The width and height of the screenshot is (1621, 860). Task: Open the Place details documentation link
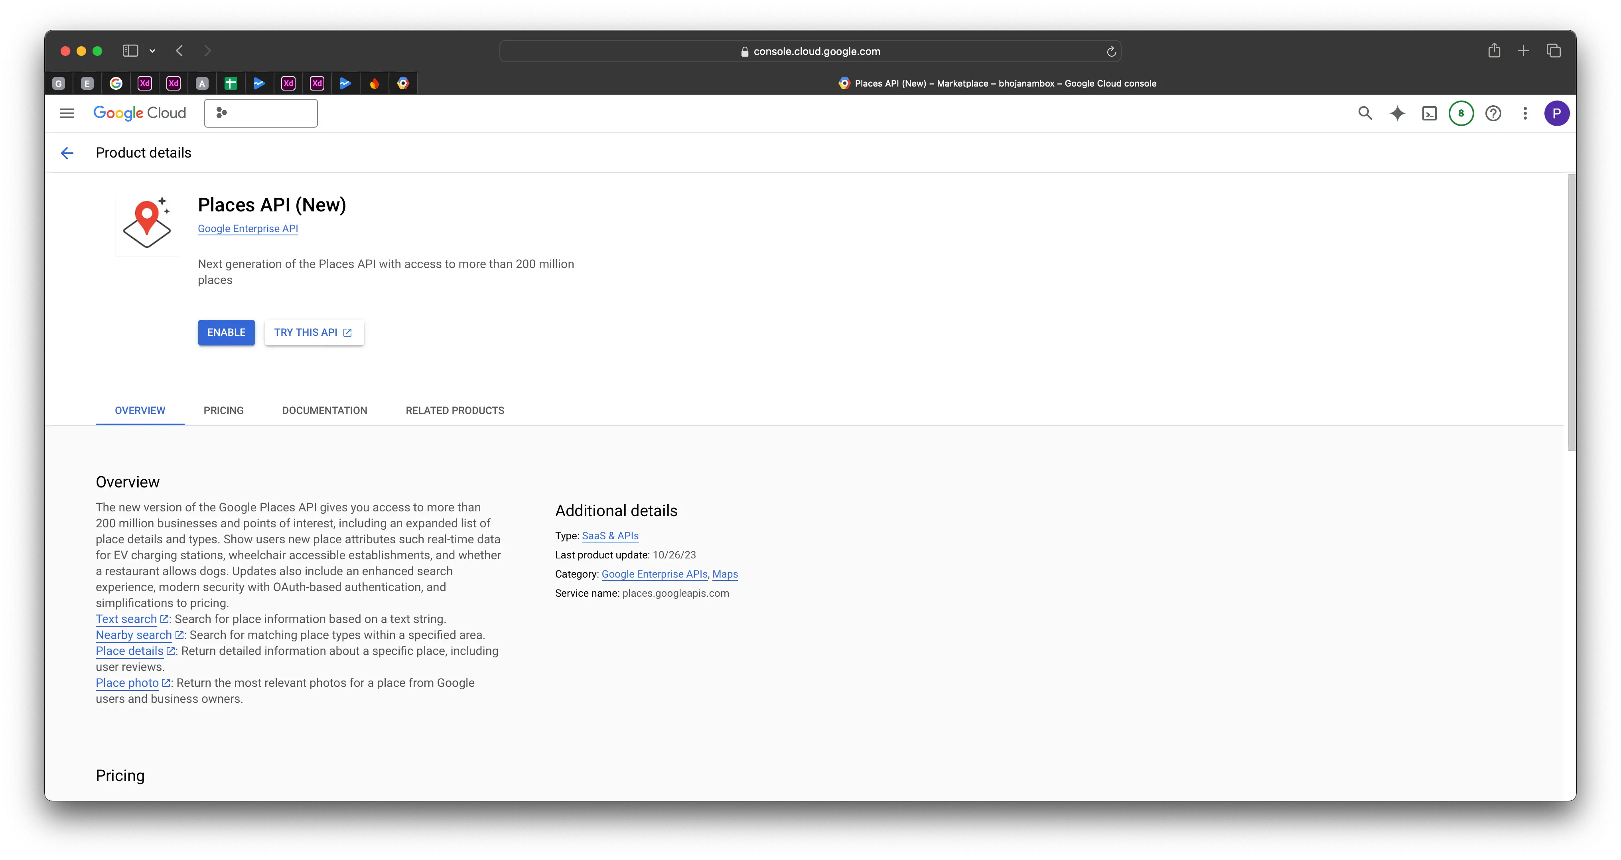tap(130, 651)
